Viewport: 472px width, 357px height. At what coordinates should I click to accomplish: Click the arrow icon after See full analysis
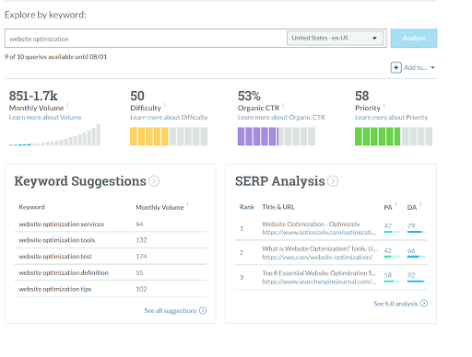click(x=424, y=304)
